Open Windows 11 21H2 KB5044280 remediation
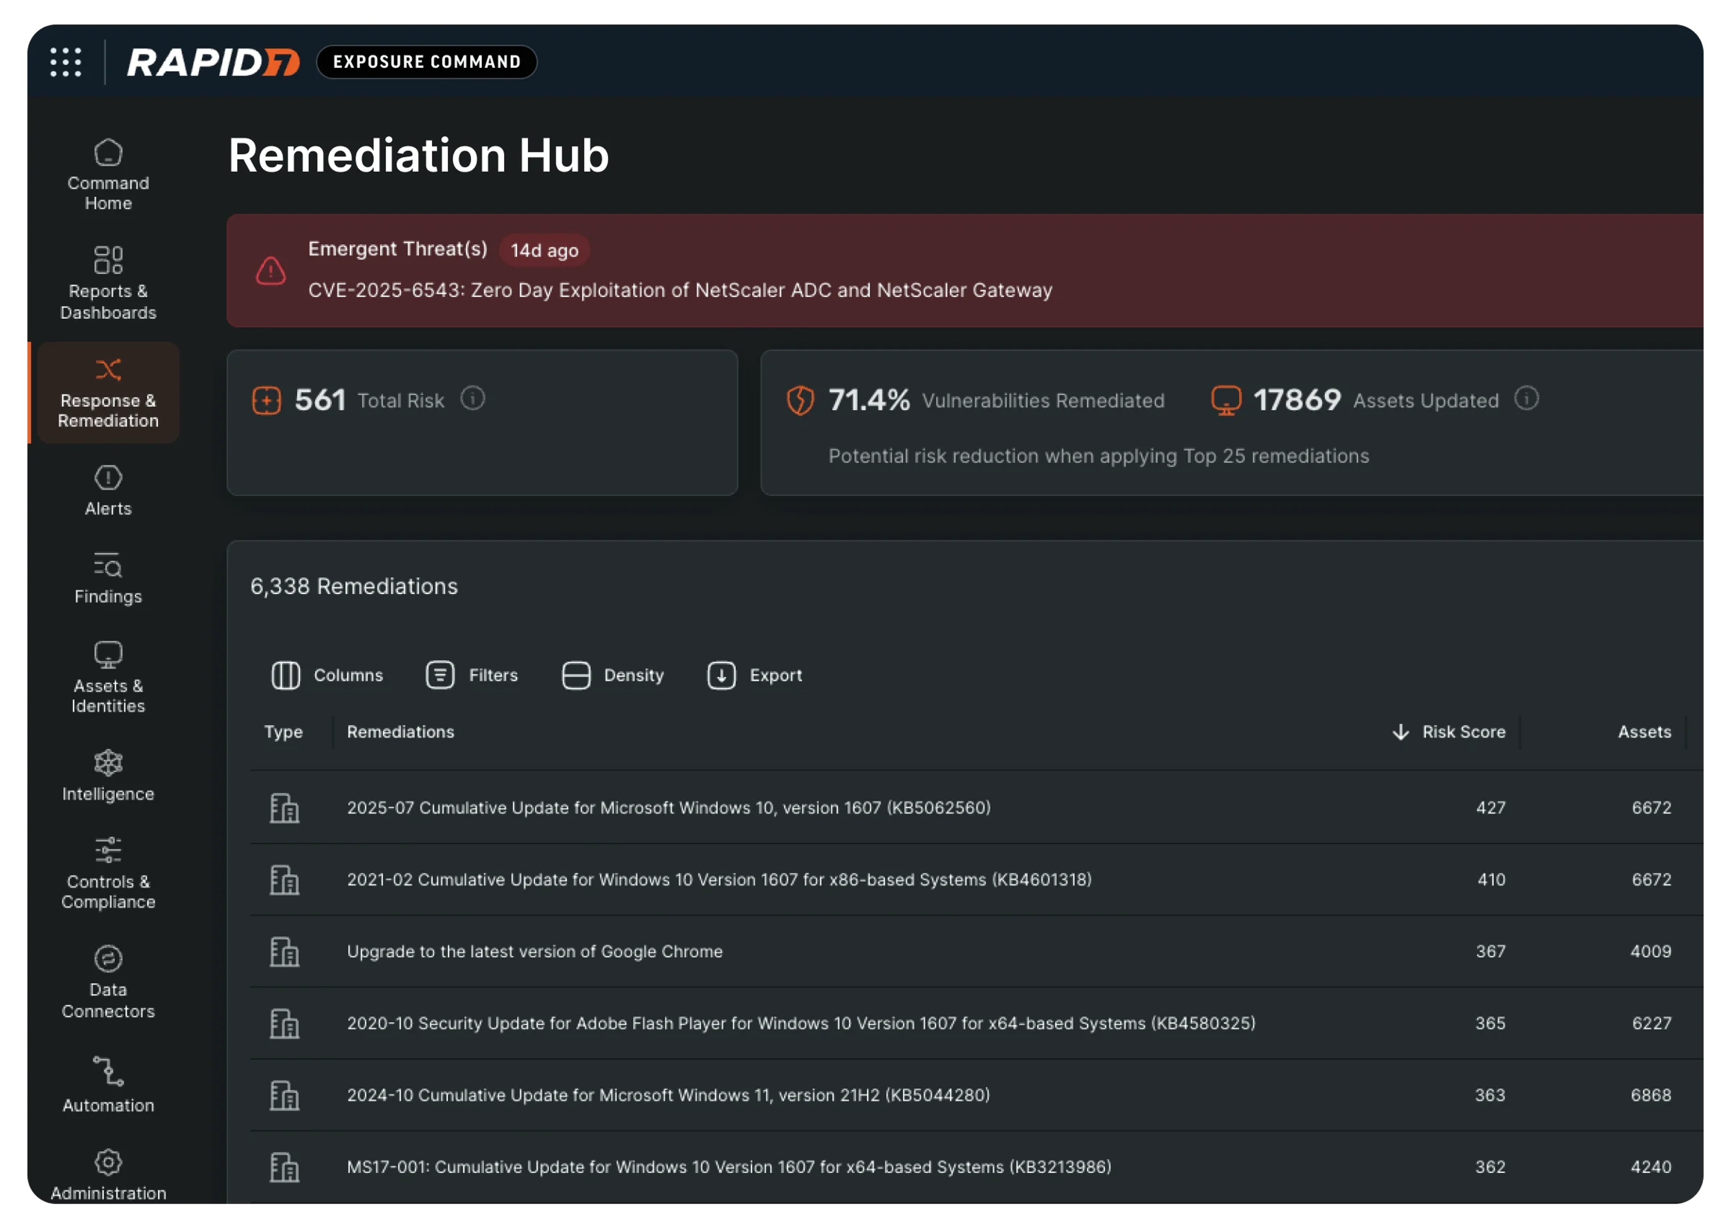 [668, 1095]
